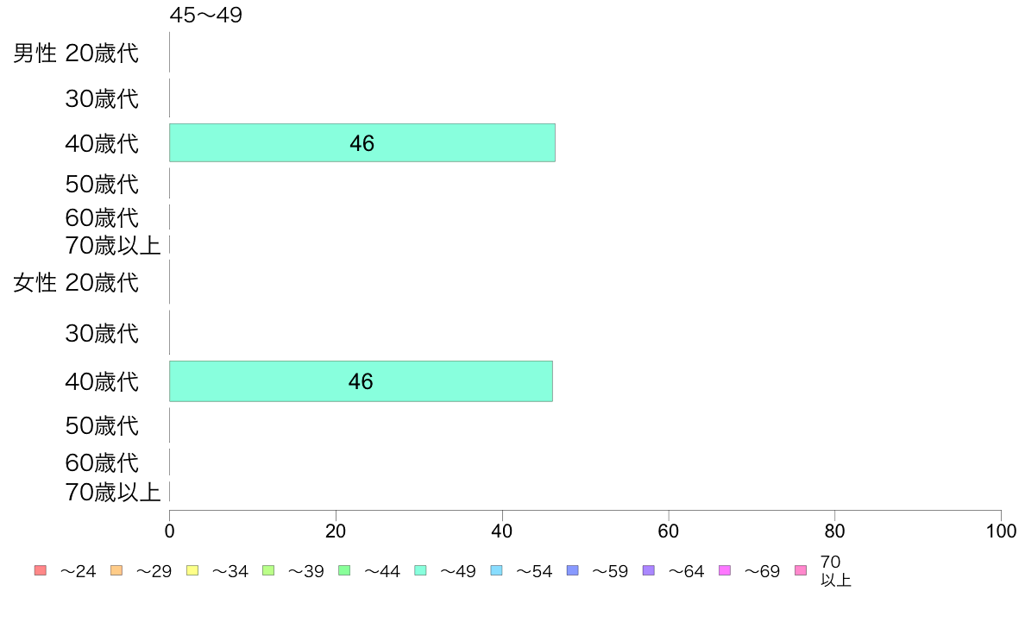Select the ～34 yellow legend swatch

point(192,570)
